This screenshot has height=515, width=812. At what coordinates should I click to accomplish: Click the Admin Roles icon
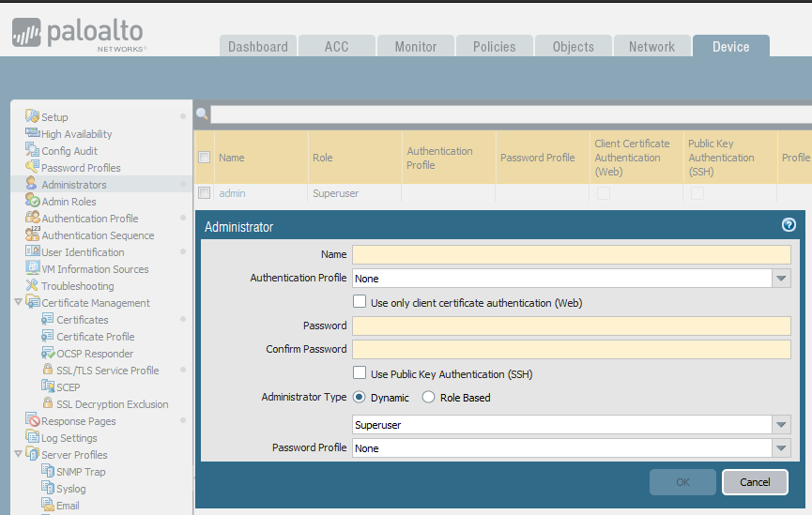(33, 201)
